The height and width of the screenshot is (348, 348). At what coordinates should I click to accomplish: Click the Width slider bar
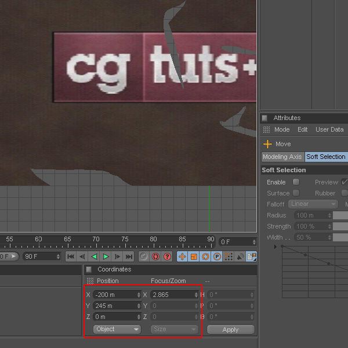coord(340,237)
